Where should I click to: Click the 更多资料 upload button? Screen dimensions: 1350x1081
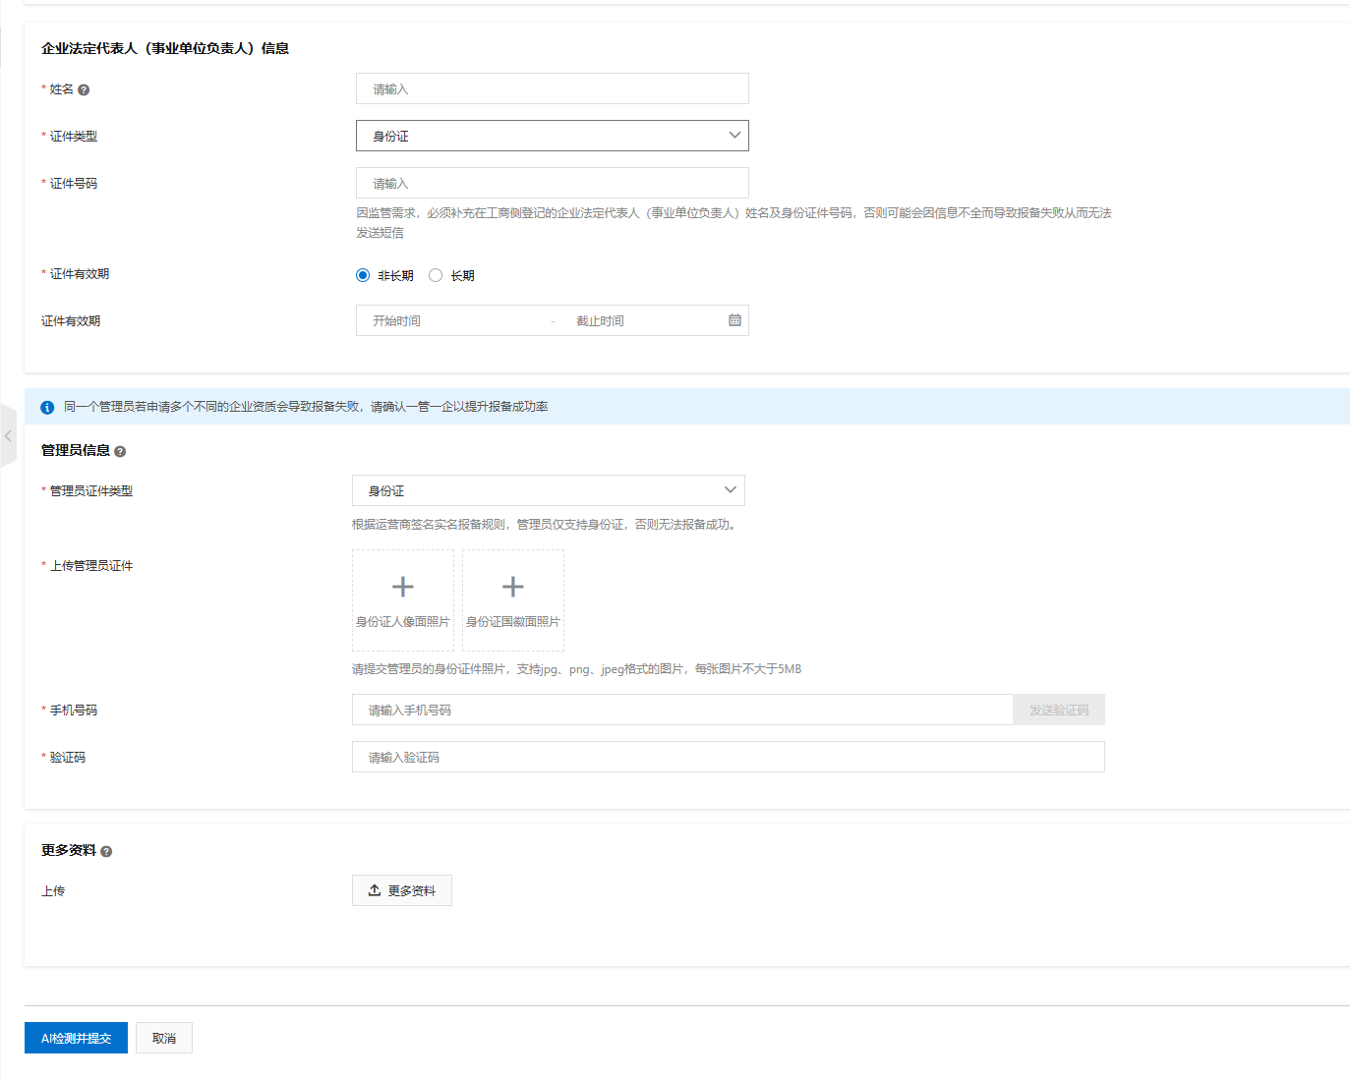coord(402,890)
